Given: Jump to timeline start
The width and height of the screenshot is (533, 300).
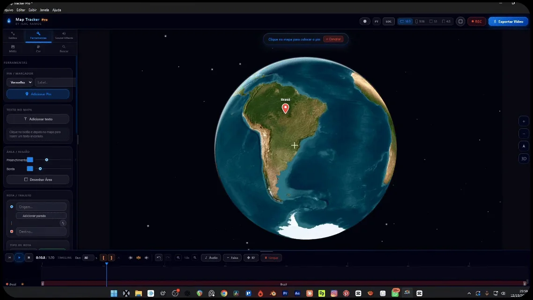Looking at the screenshot, I should [x=9, y=257].
